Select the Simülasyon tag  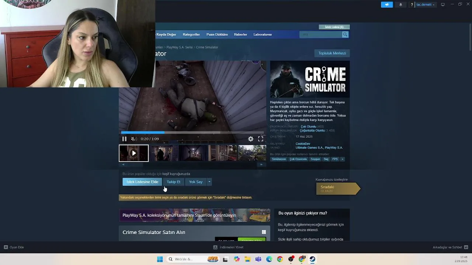(279, 159)
